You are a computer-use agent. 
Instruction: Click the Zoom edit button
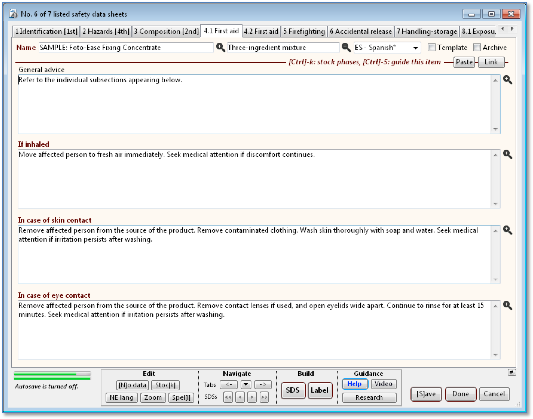pyautogui.click(x=153, y=397)
